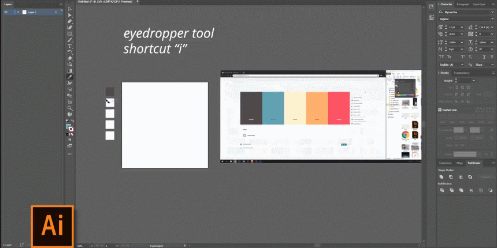Image resolution: width=497 pixels, height=248 pixels.
Task: Select the spiral-shaped tool in the toolbar
Action: (70, 89)
